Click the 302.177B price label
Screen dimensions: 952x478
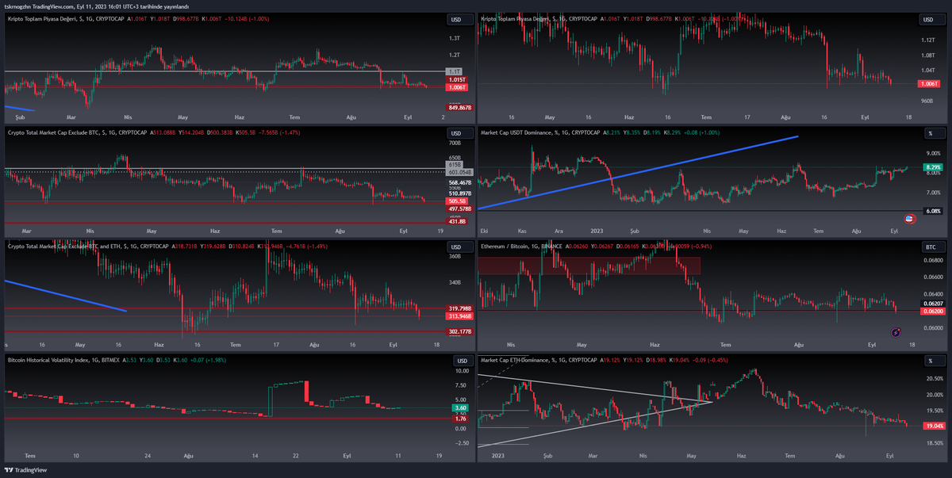tap(459, 331)
